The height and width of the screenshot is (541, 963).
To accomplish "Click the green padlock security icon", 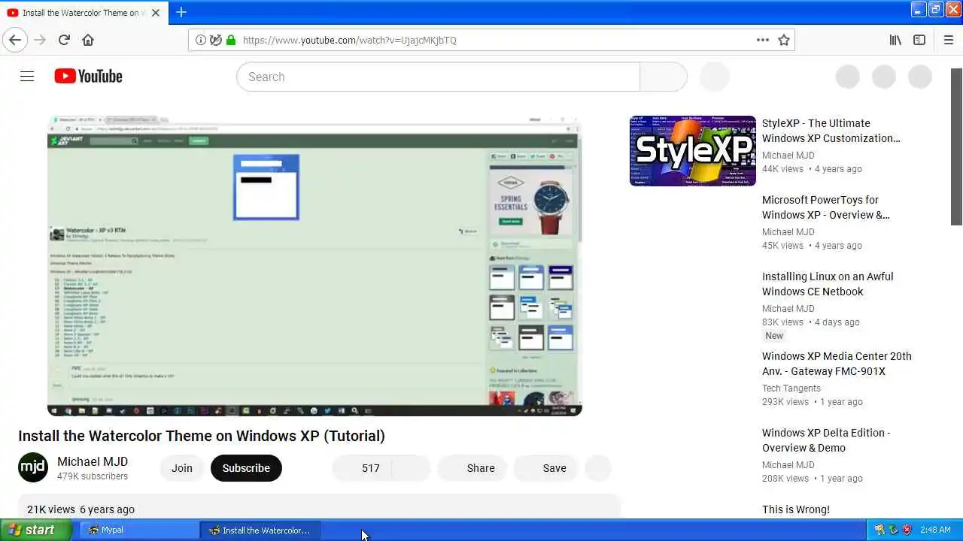I will [x=231, y=40].
